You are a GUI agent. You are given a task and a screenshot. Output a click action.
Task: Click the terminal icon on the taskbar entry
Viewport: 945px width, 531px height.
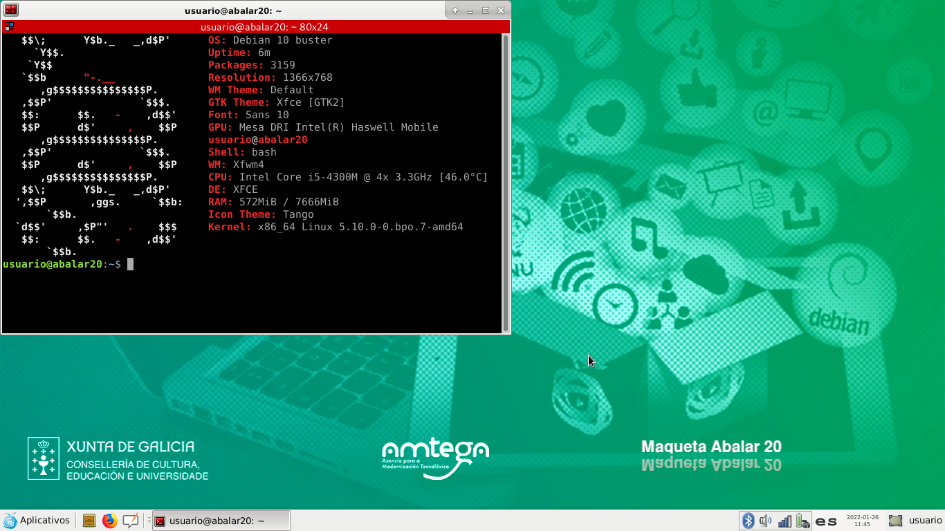pos(160,521)
